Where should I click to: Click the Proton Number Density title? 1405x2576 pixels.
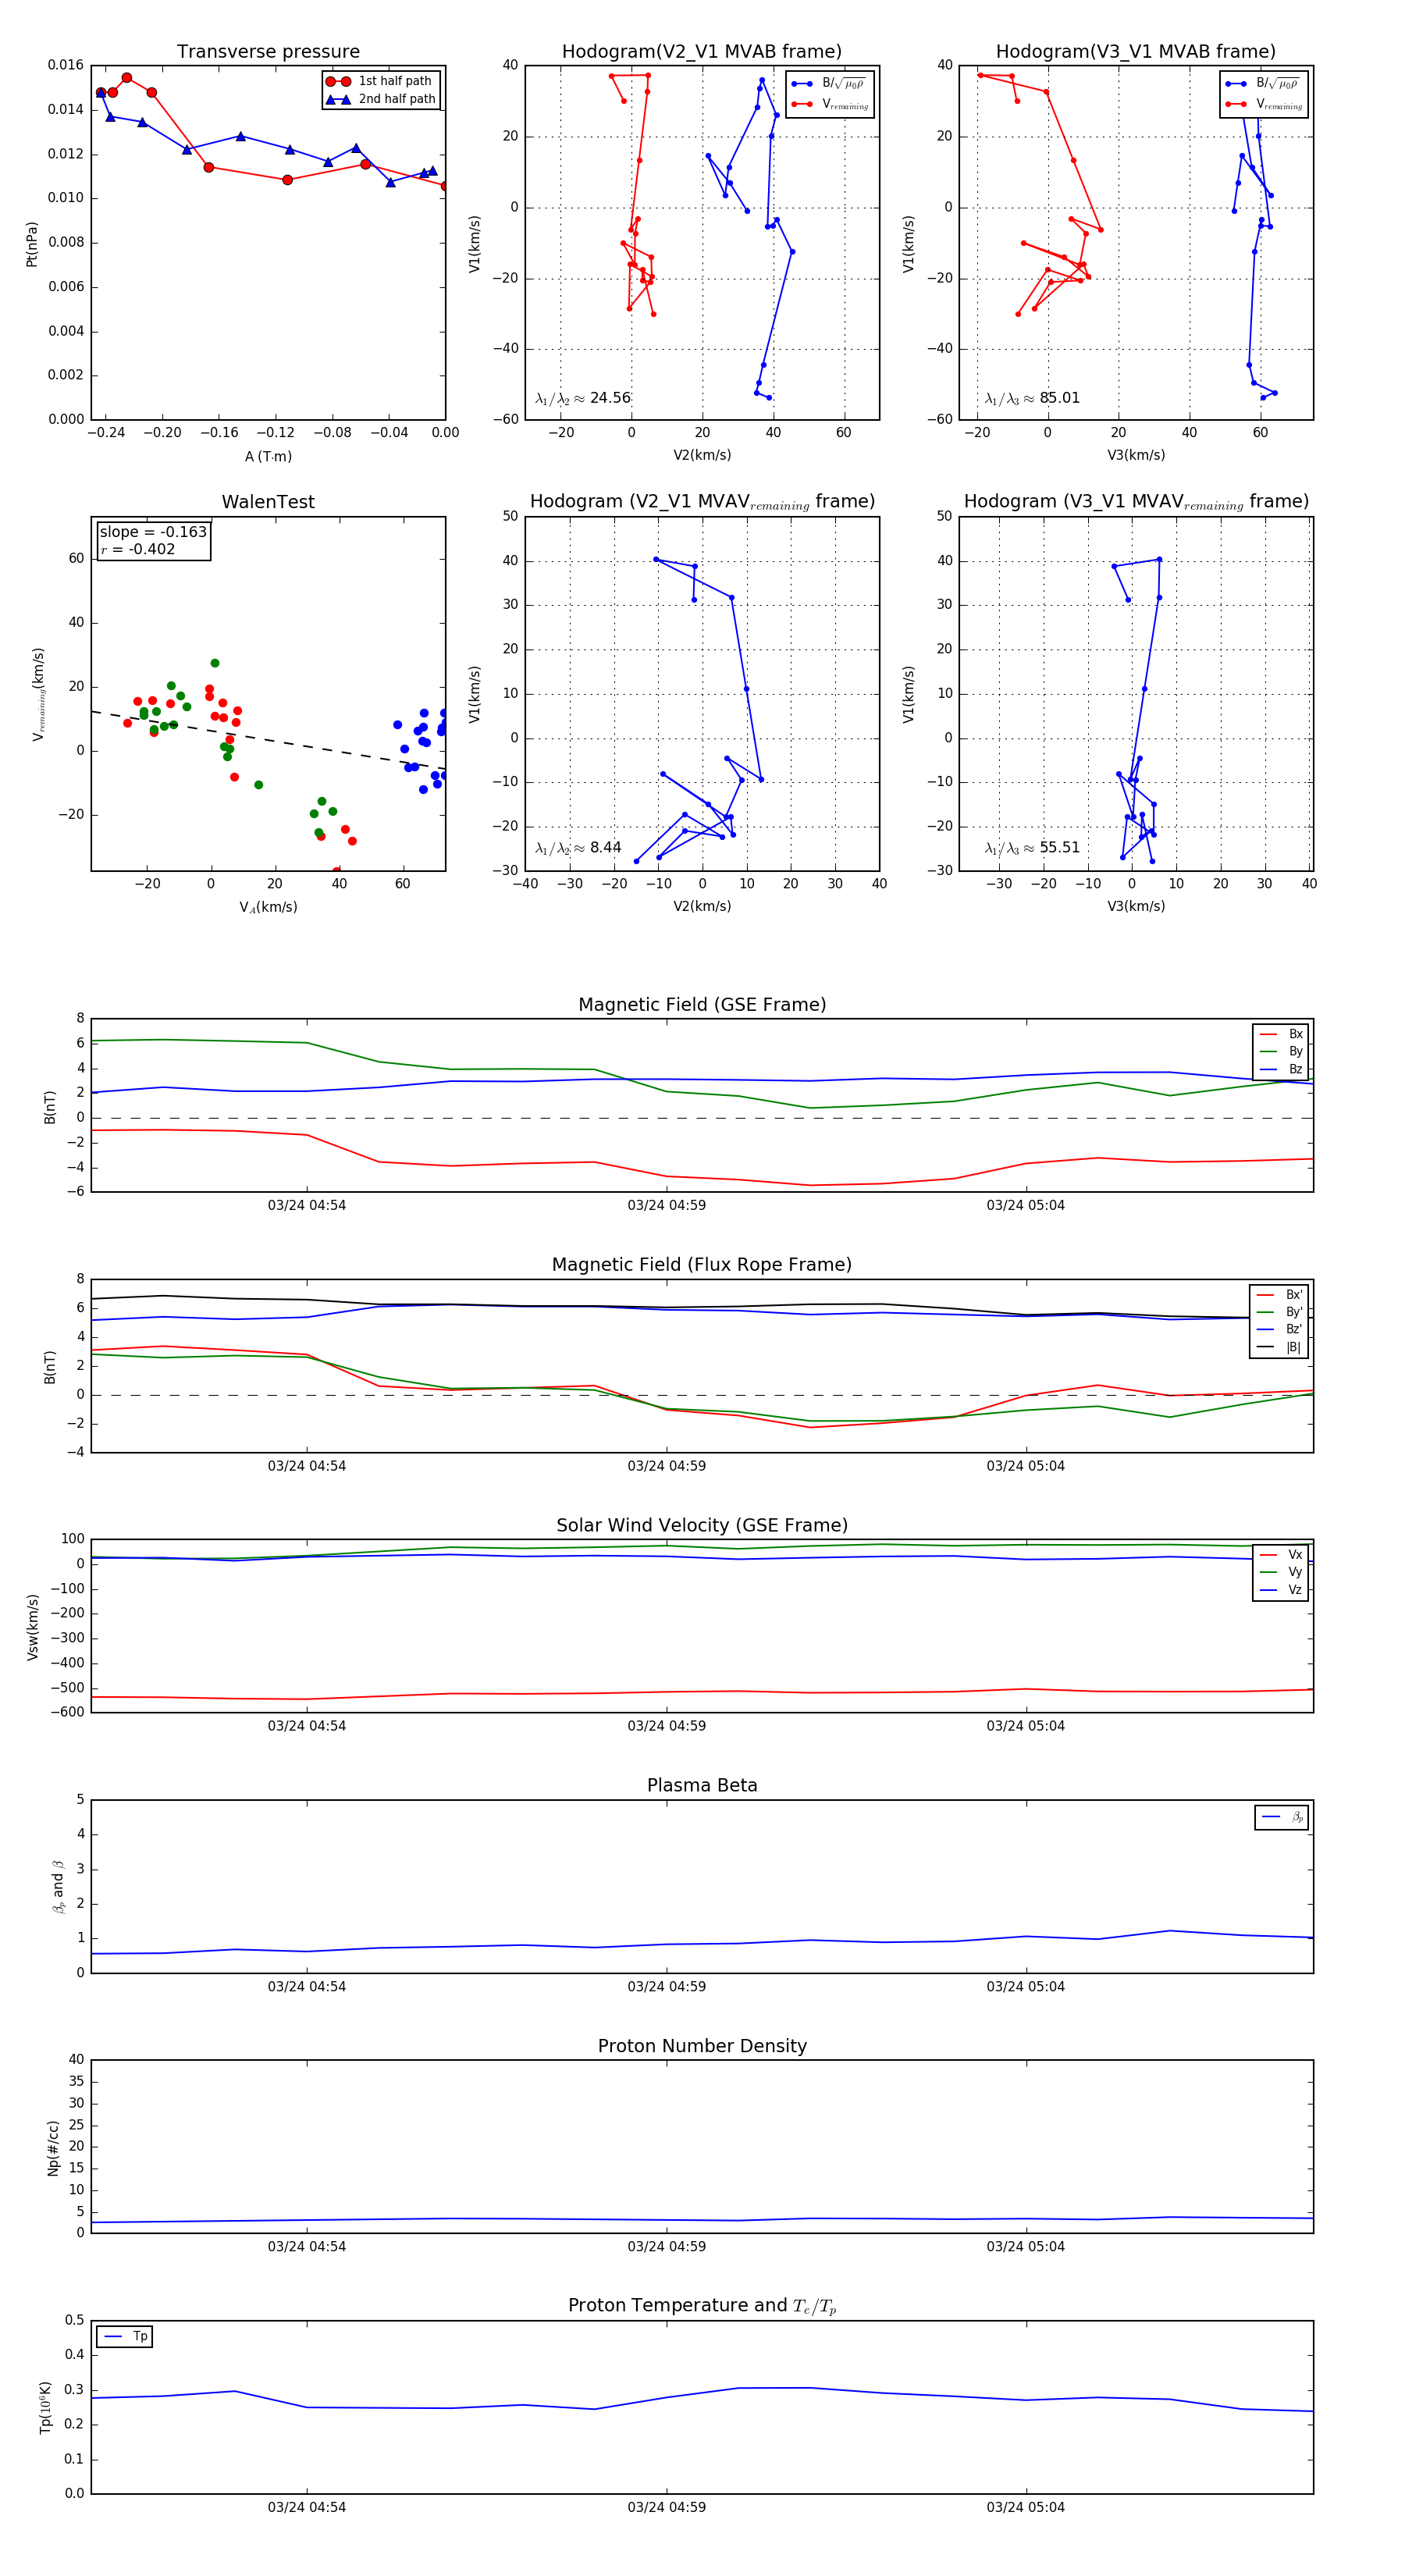[702, 2046]
